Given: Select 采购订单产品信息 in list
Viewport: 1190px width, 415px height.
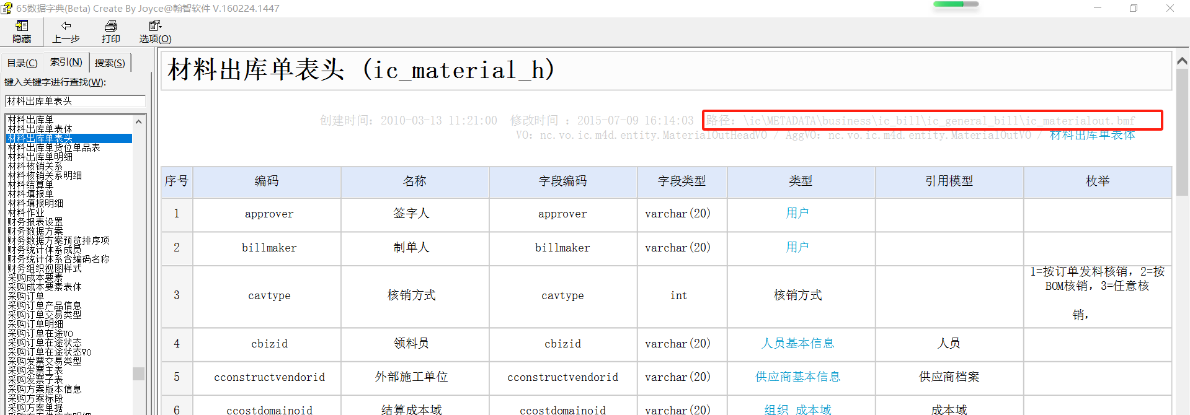Looking at the screenshot, I should click(44, 305).
